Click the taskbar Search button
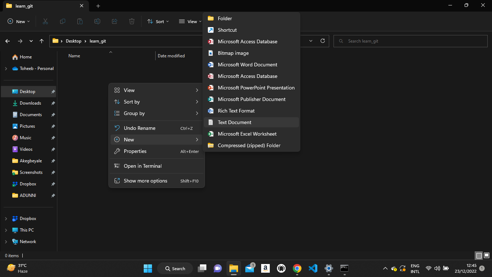The image size is (492, 277). click(175, 268)
